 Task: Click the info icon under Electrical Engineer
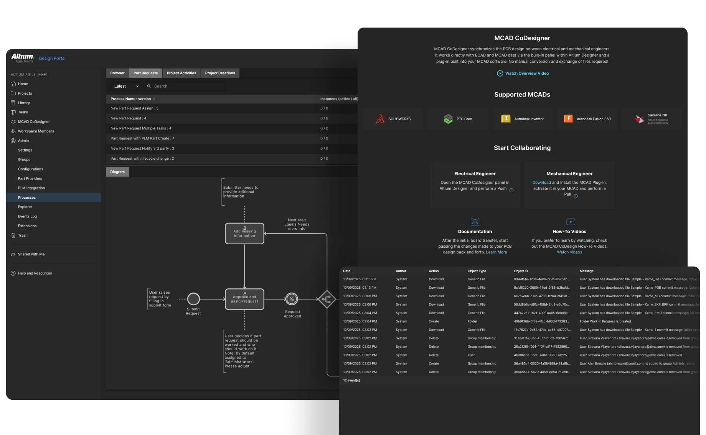pos(511,190)
